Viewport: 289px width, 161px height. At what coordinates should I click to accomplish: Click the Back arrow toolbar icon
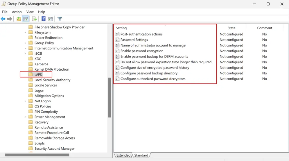coord(3,19)
